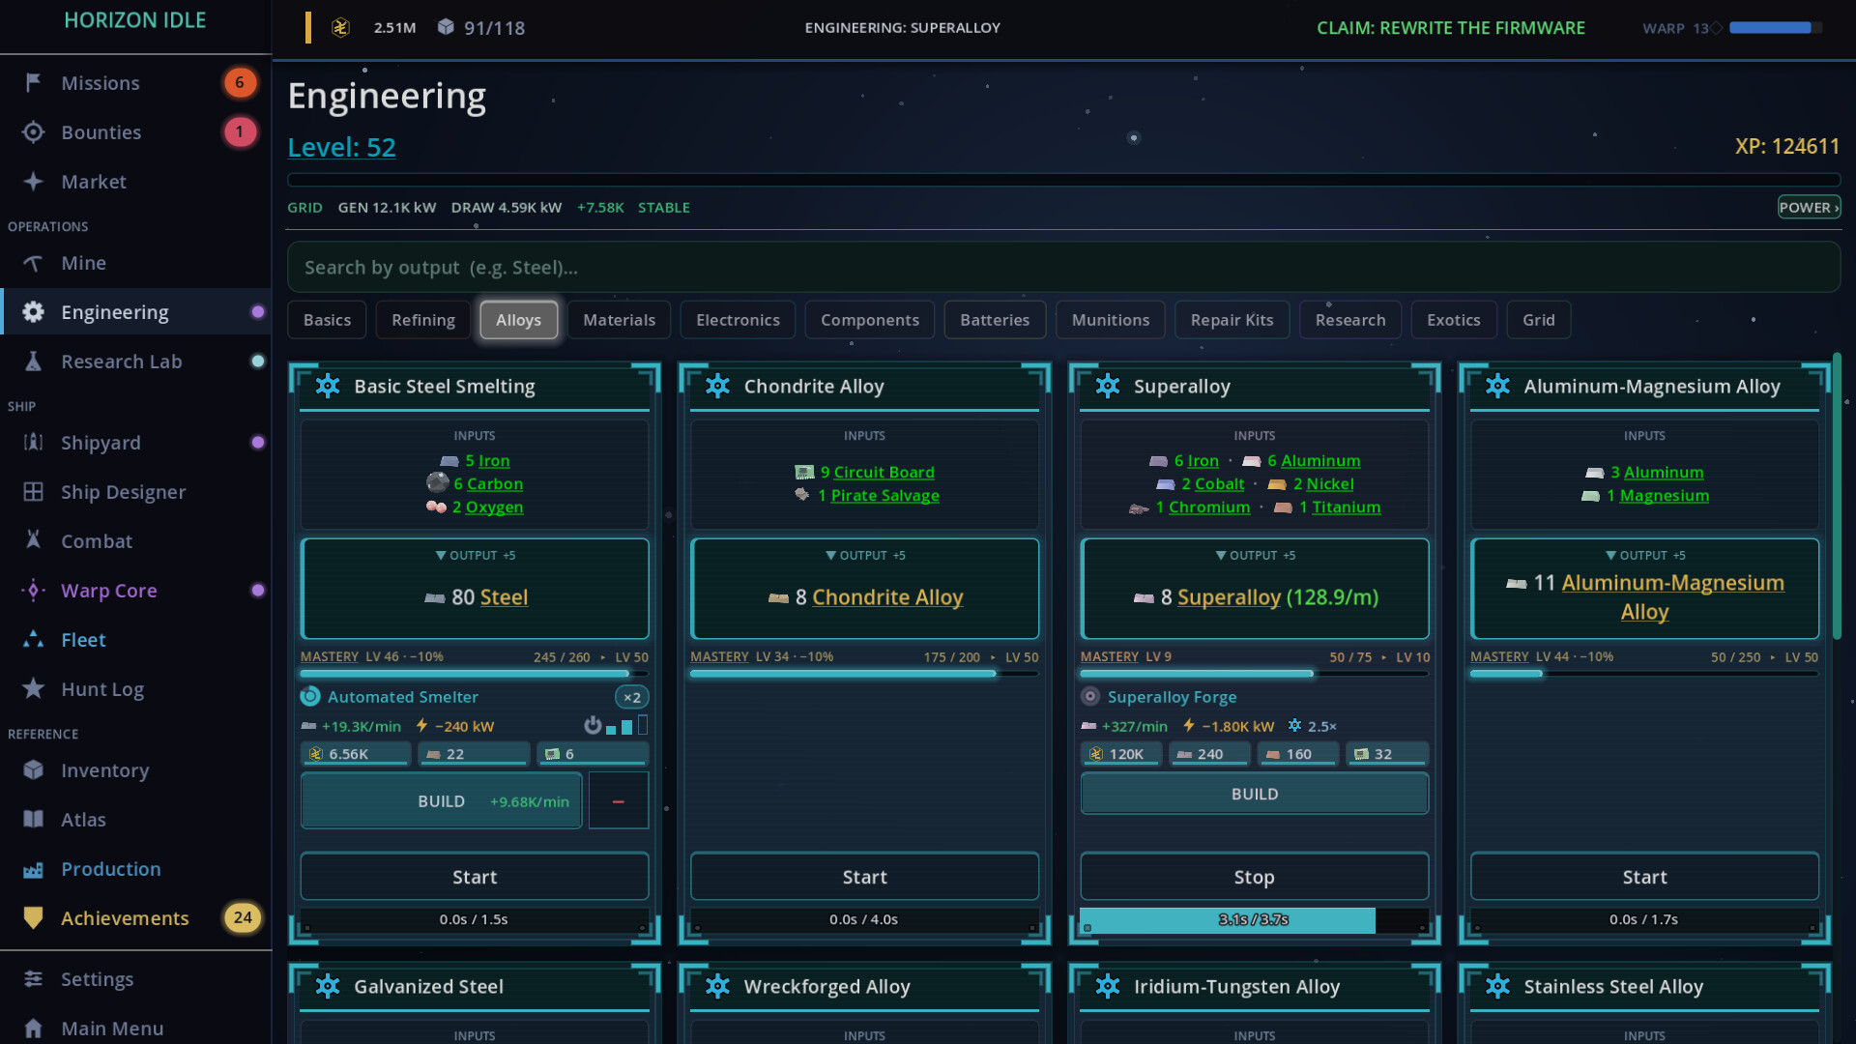The image size is (1856, 1044).
Task: Toggle the Automated Smelter status indicator
Action: click(310, 696)
